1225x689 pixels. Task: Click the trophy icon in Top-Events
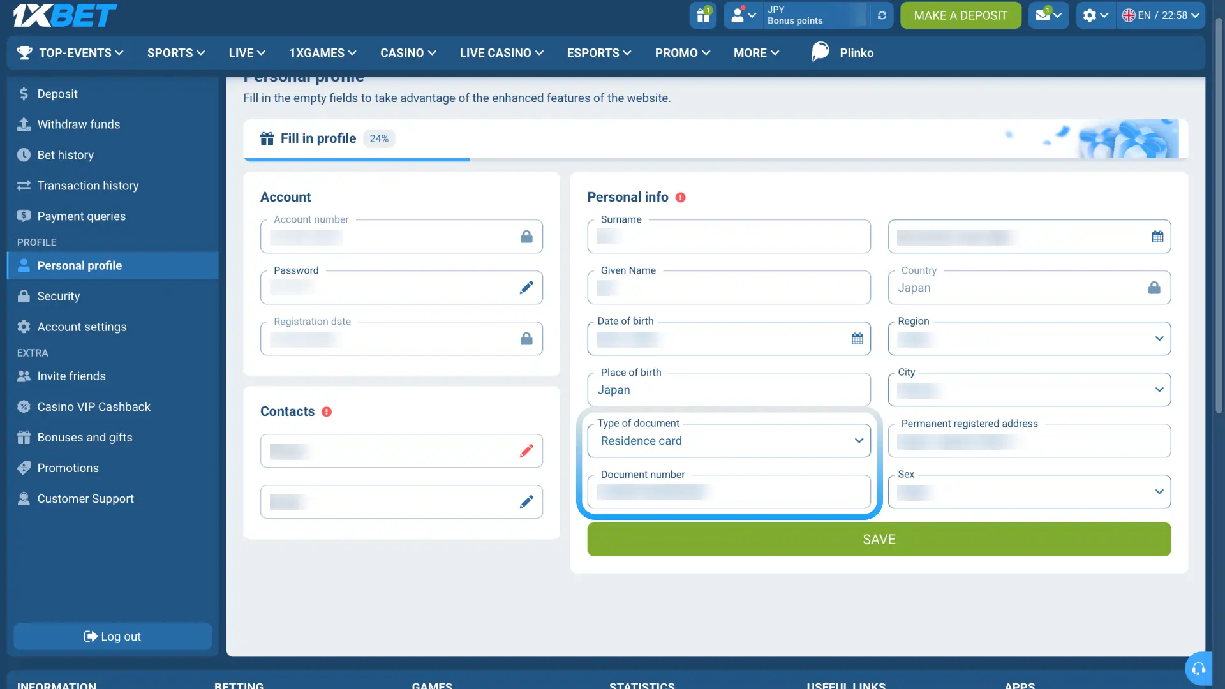tap(24, 53)
